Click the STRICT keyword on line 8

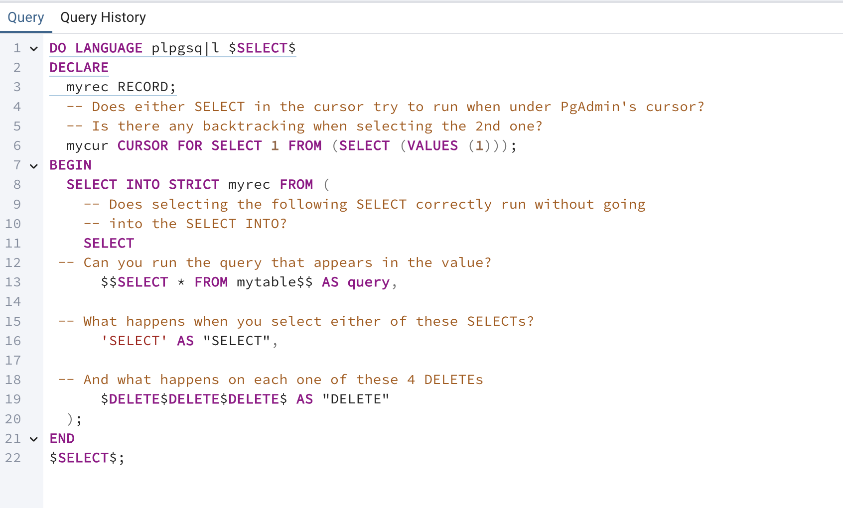pos(194,185)
